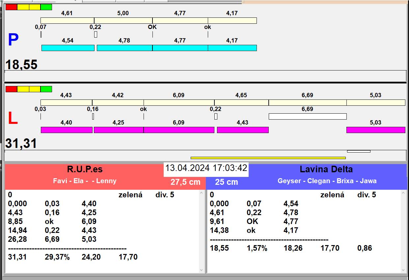
Task: Click the white 6,69 fault bar
Action: click(308, 116)
